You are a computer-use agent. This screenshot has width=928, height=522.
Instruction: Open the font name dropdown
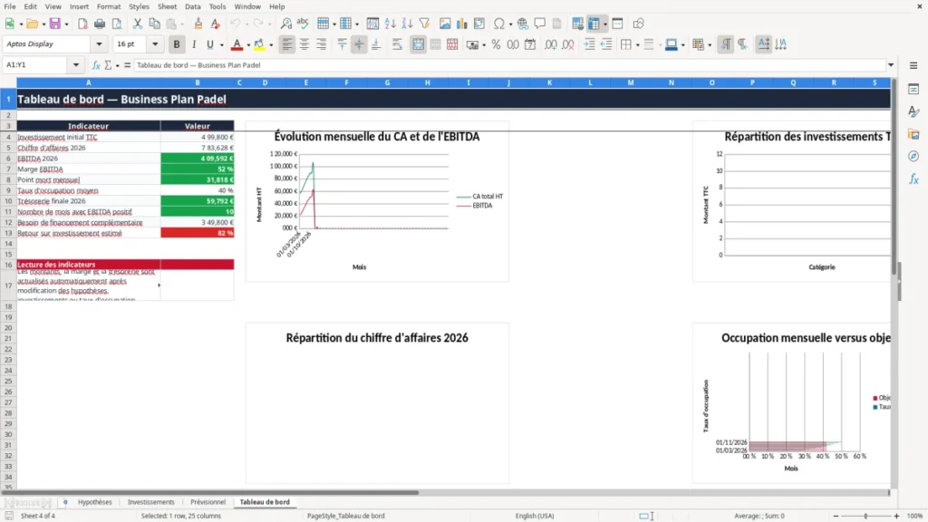(x=99, y=43)
